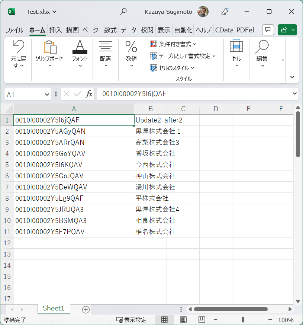Select column A header
303x325 pixels.
pyautogui.click(x=74, y=109)
